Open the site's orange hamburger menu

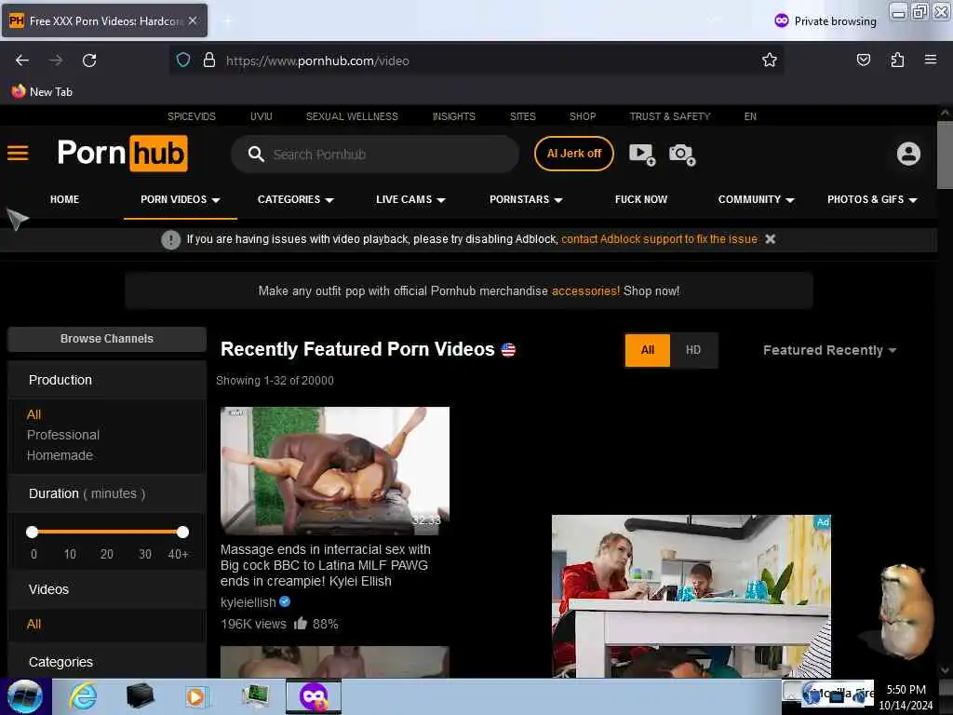(19, 153)
